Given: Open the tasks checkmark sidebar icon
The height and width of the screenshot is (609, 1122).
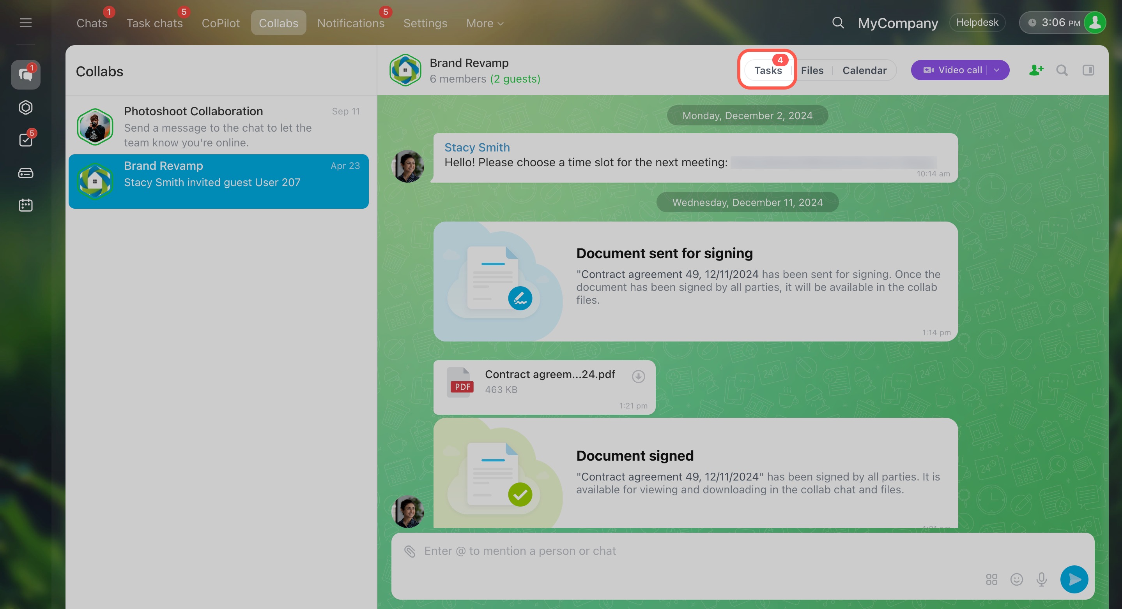Looking at the screenshot, I should [26, 140].
